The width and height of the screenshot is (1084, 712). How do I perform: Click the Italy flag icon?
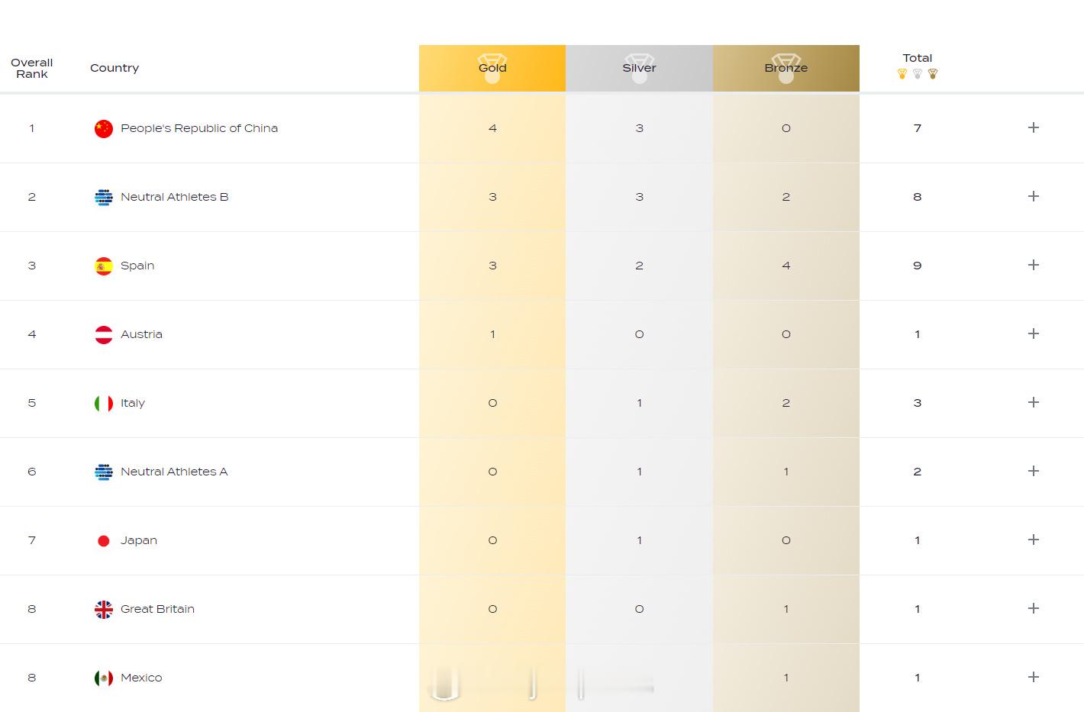point(104,403)
